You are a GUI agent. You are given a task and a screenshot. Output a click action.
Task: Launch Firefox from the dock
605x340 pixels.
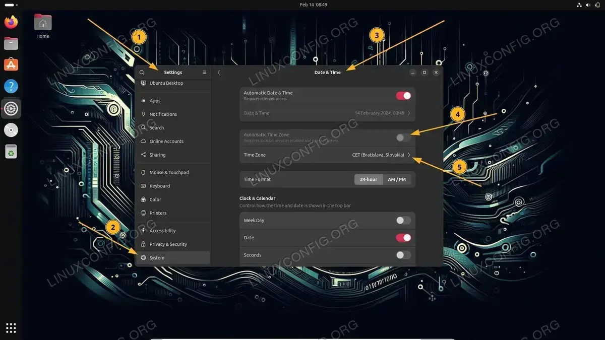(11, 22)
